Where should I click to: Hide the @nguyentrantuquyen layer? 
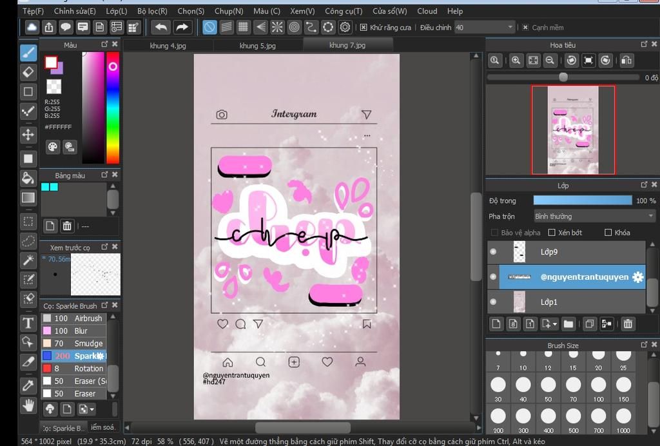493,277
